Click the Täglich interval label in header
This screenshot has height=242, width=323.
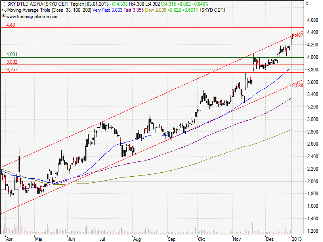78,4
